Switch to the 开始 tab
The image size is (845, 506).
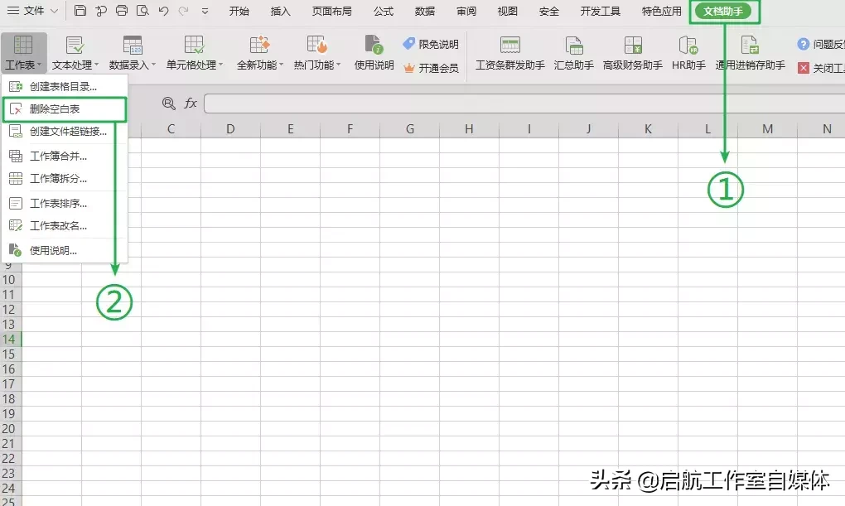239,11
